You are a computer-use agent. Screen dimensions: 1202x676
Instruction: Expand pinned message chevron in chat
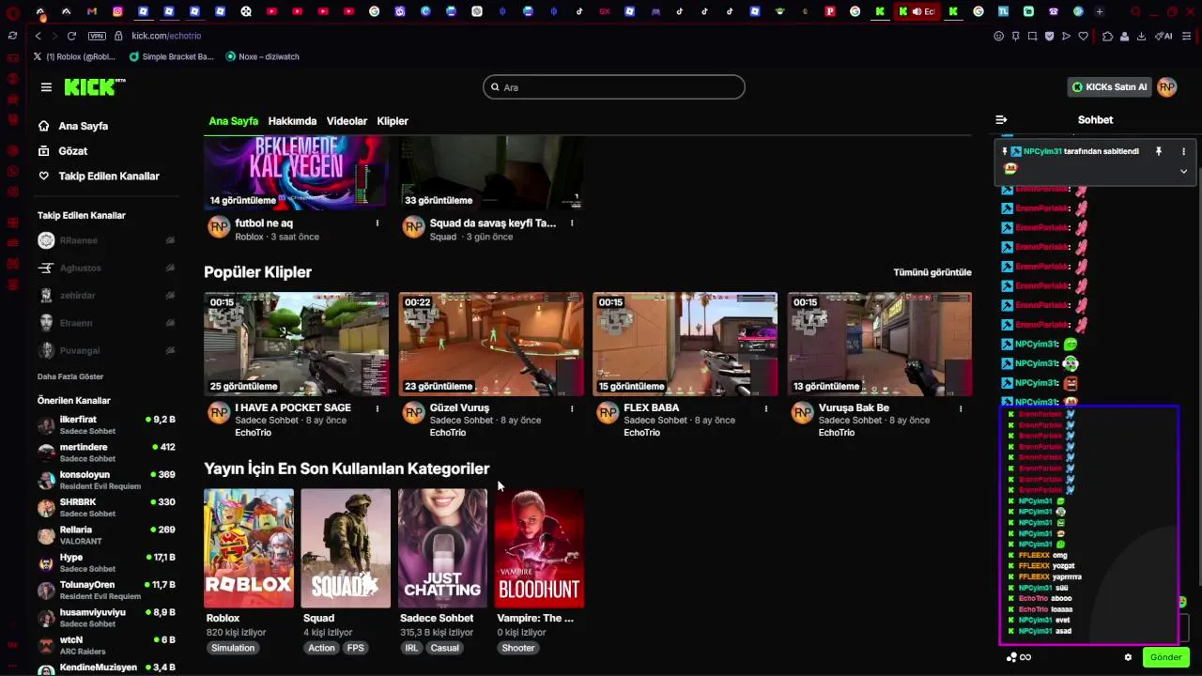tap(1183, 171)
